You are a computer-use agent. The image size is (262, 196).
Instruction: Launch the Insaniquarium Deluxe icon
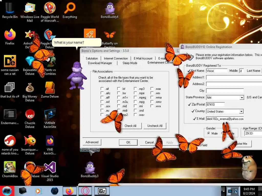[x=30, y=145]
